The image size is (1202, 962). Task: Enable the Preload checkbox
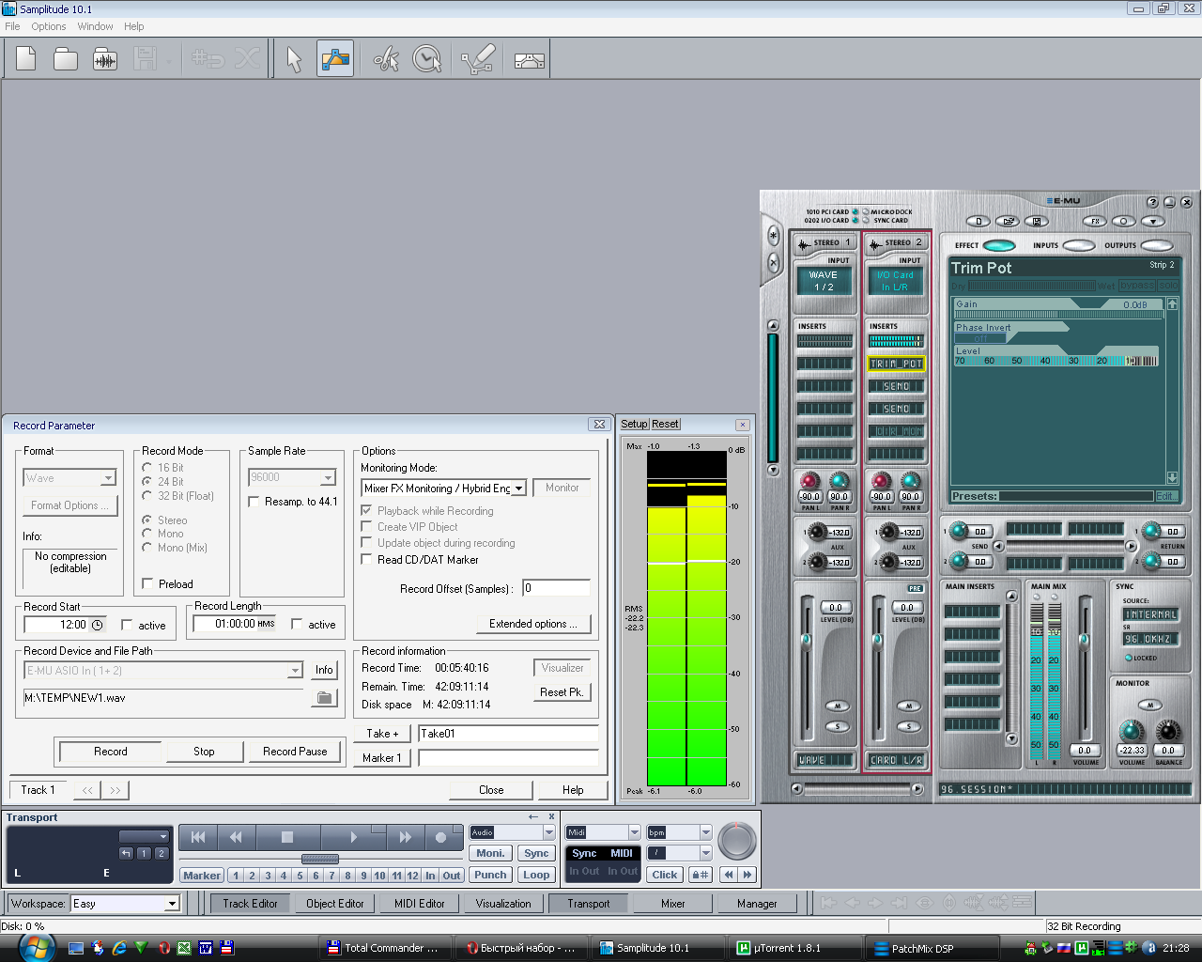coord(147,584)
